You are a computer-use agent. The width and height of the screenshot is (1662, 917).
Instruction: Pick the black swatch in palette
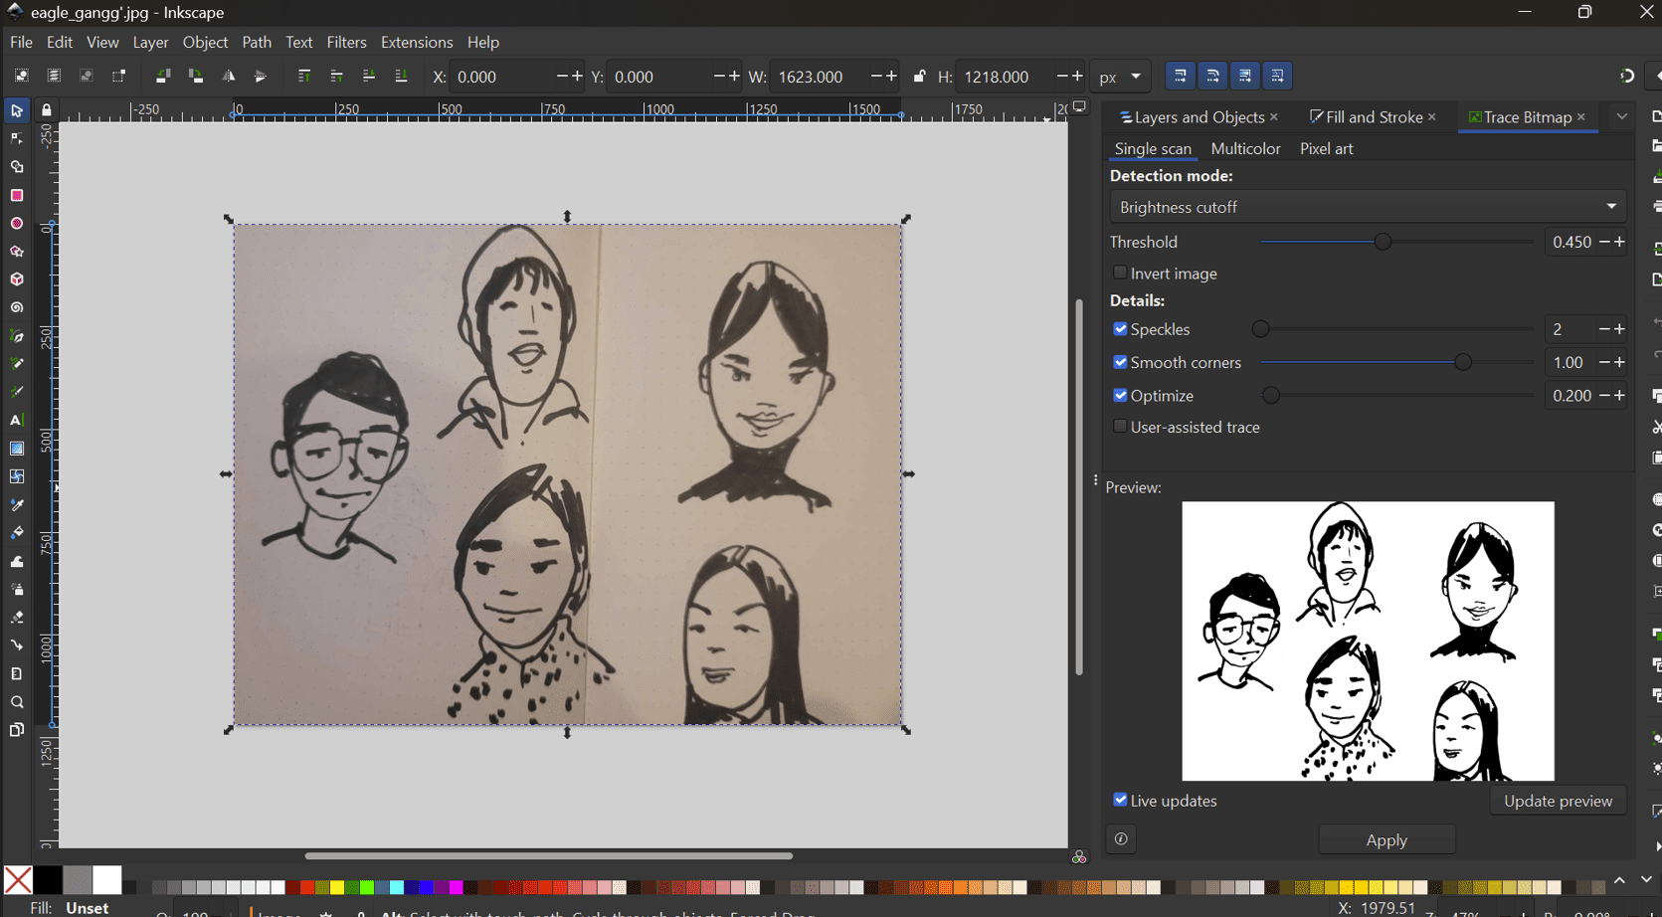point(47,880)
